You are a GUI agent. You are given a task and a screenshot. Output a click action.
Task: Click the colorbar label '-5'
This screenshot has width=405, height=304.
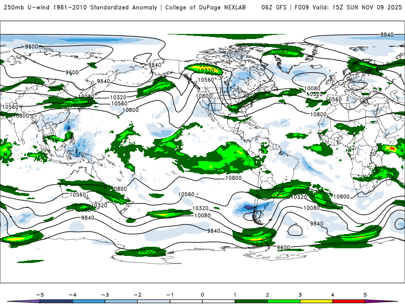tap(40, 295)
